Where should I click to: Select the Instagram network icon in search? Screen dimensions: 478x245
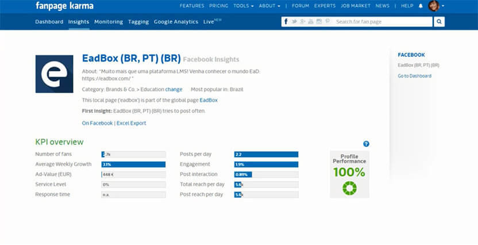click(x=319, y=21)
